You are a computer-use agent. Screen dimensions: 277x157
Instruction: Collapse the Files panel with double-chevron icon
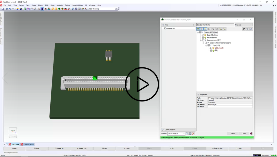(193, 25)
